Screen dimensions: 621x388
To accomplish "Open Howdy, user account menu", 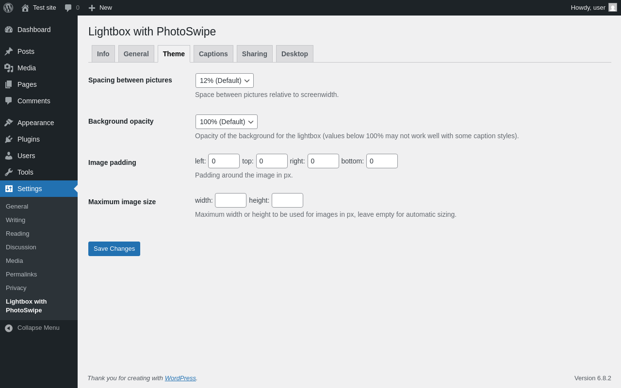I will [x=594, y=8].
